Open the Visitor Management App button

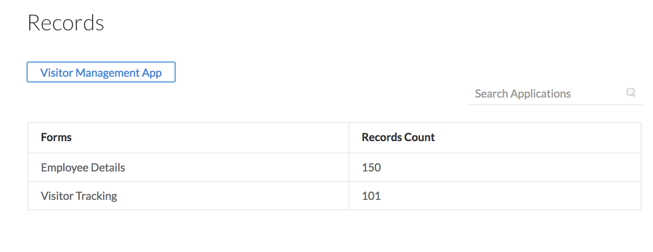pos(101,72)
